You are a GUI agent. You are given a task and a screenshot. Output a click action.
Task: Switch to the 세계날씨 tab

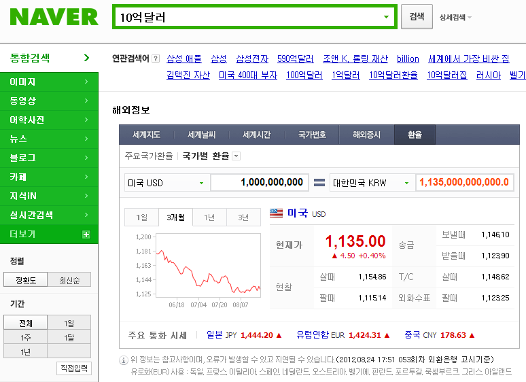[200, 135]
